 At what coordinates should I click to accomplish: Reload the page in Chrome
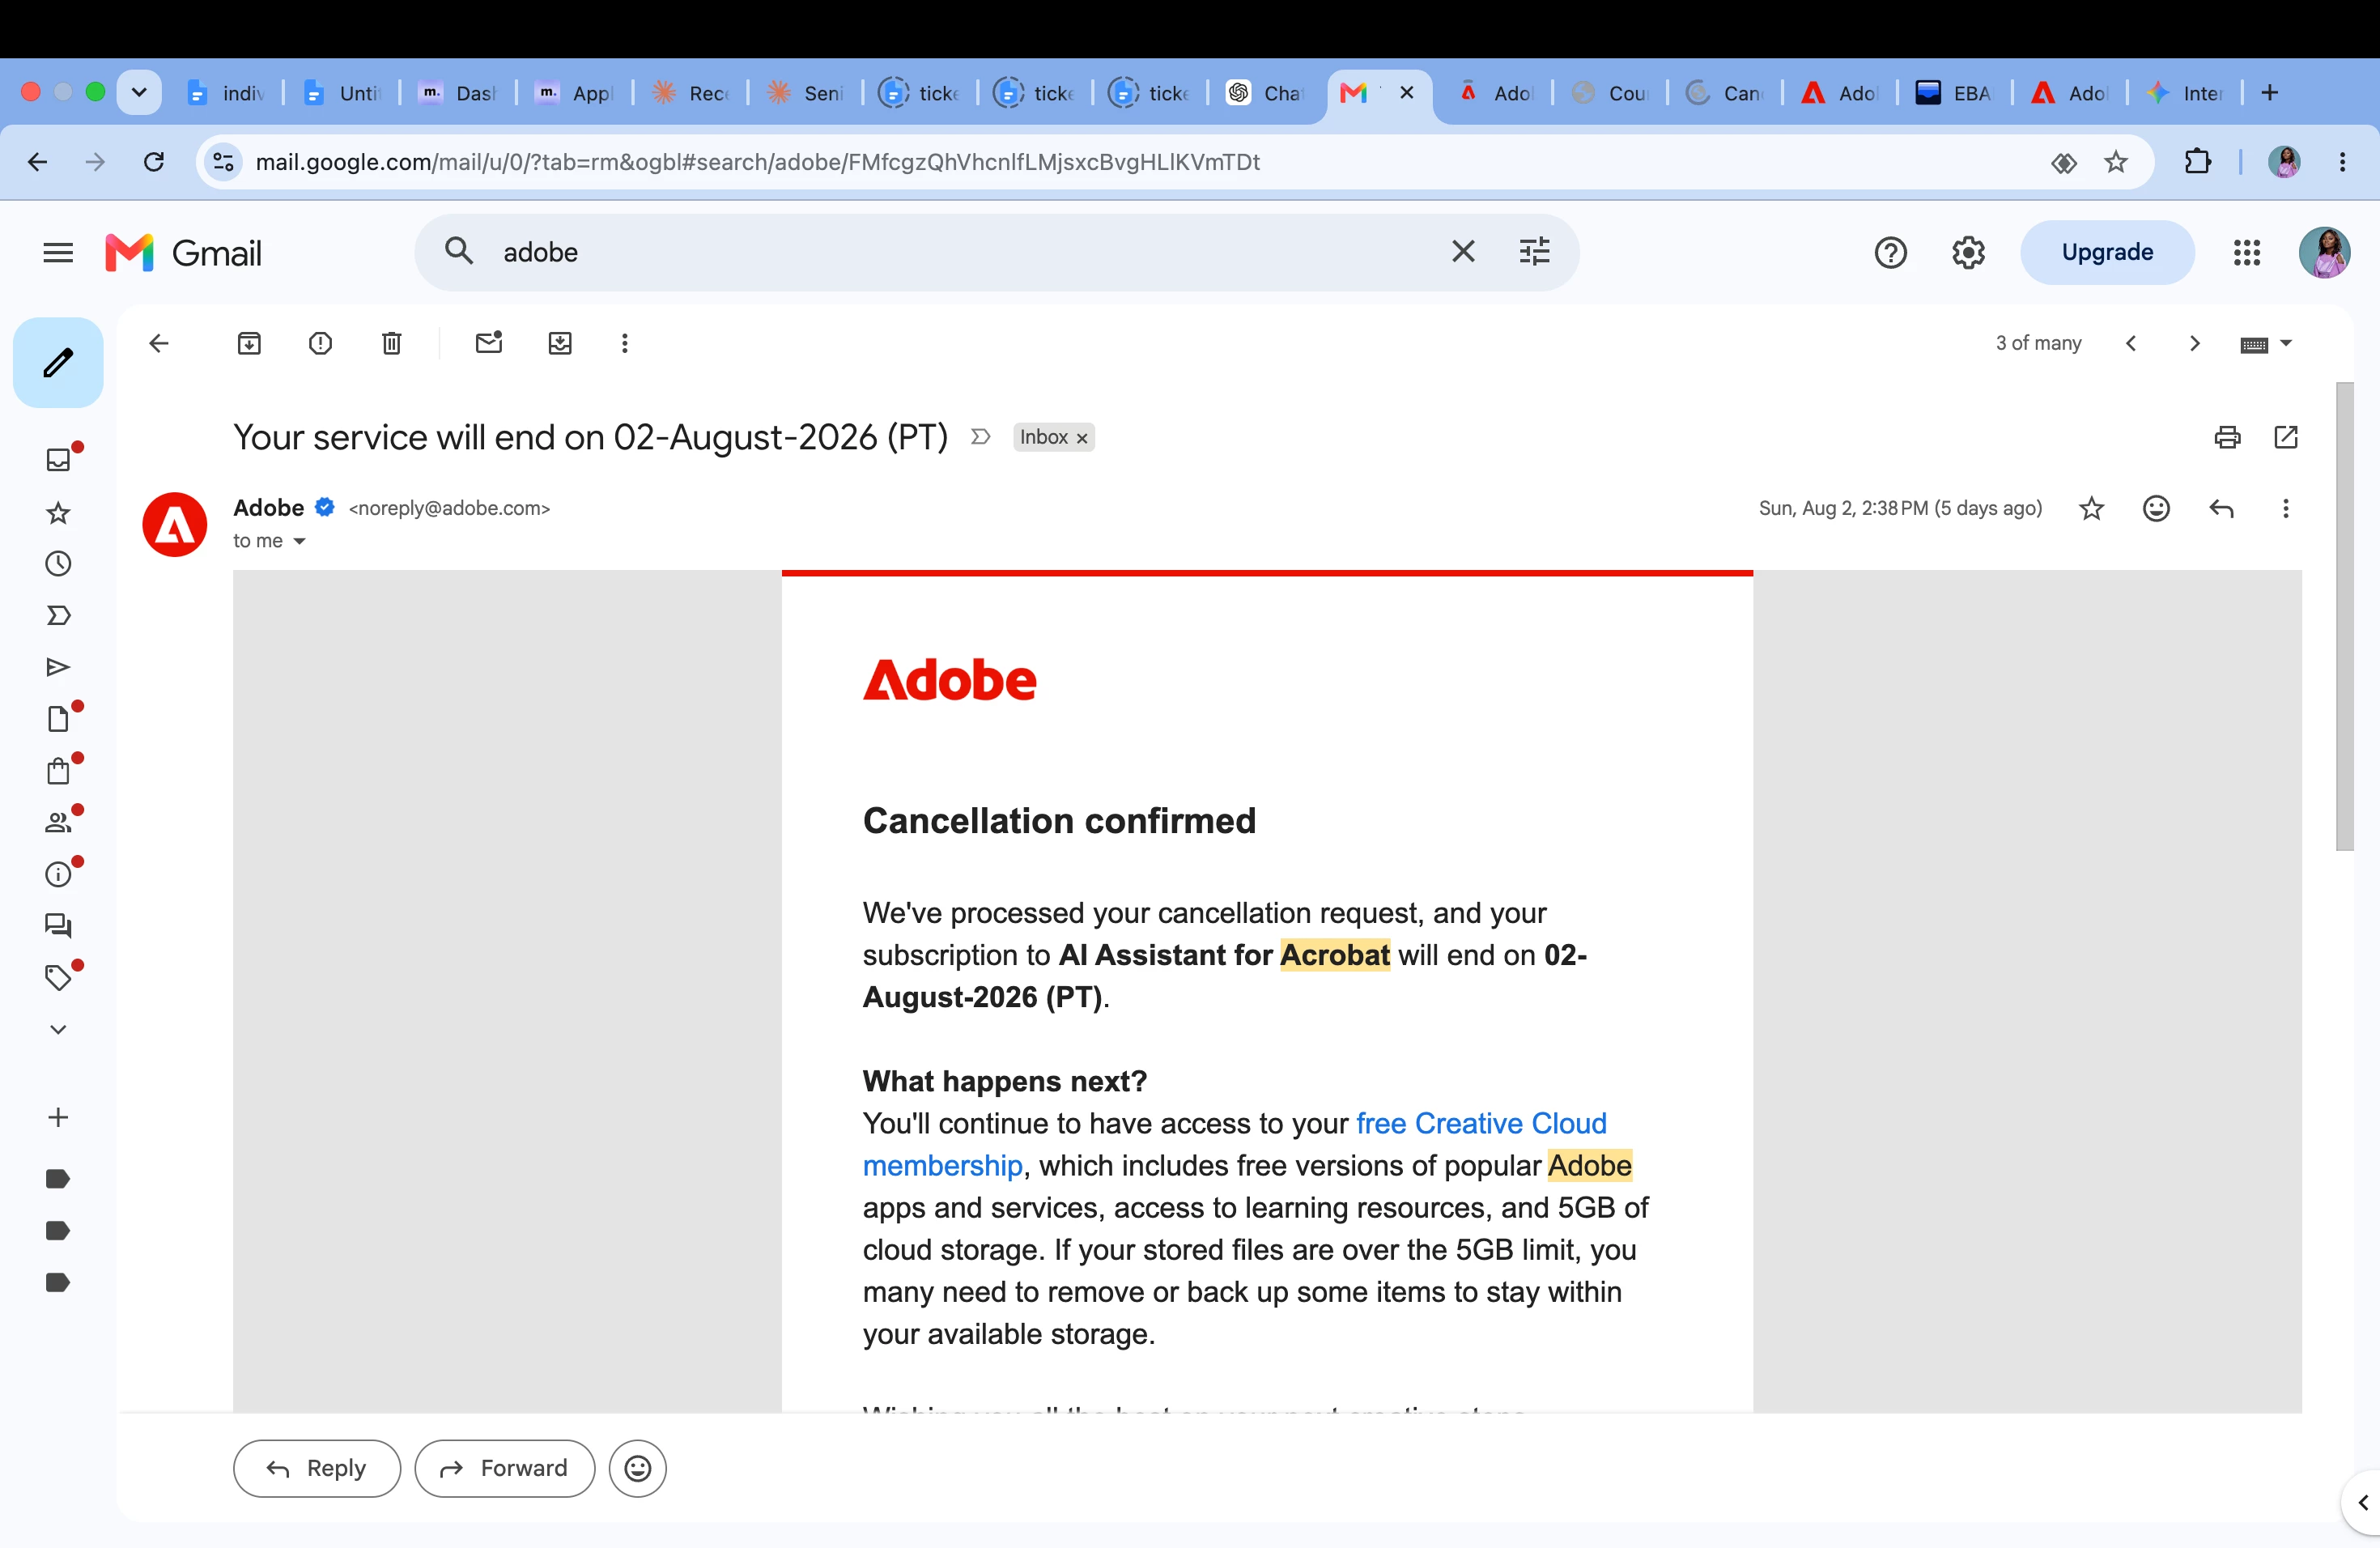[x=154, y=162]
